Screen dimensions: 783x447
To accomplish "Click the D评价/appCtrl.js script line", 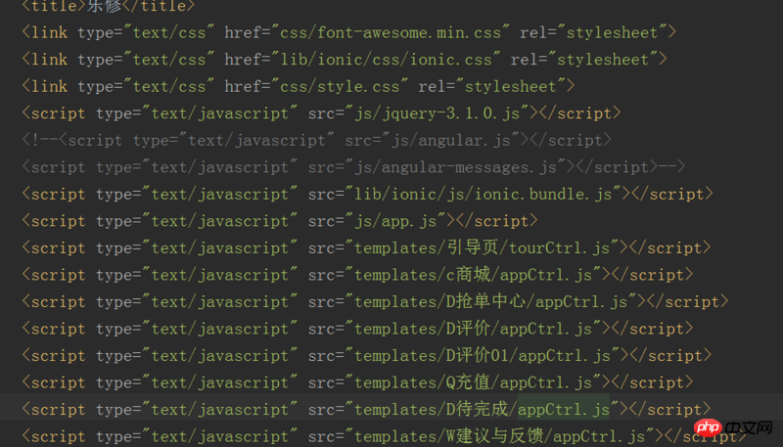I will click(x=357, y=330).
